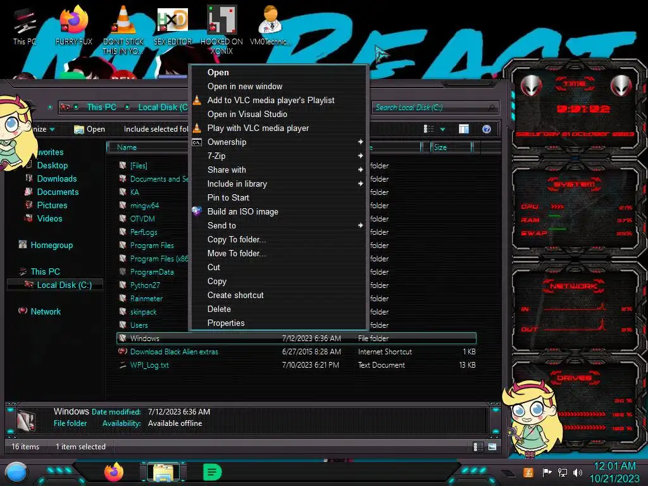Select the PerfLogs folder
Image resolution: width=648 pixels, height=486 pixels.
(144, 232)
